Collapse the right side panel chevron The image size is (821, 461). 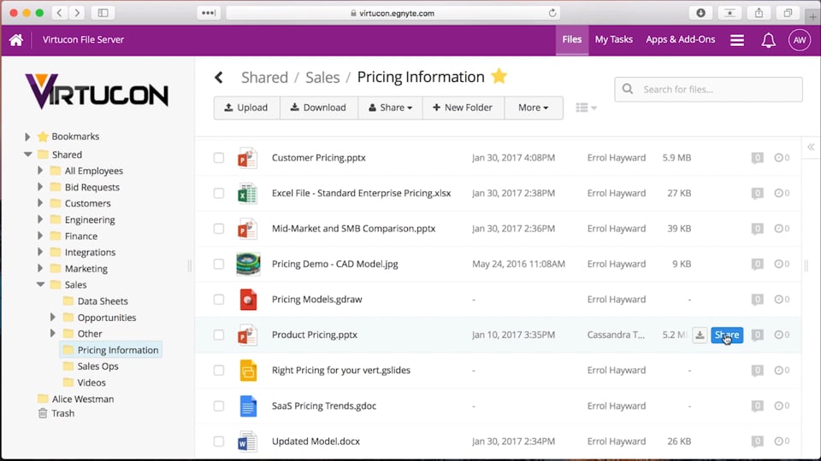click(811, 148)
